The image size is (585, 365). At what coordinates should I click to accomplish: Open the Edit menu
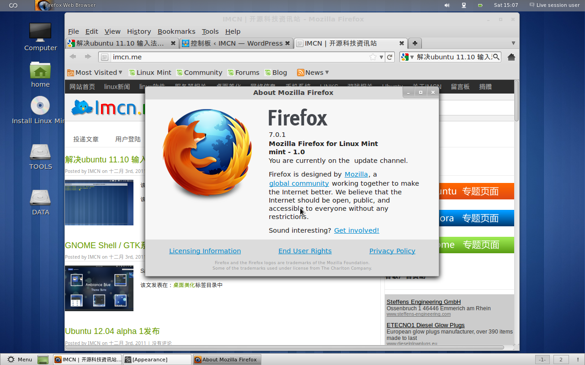pos(92,31)
